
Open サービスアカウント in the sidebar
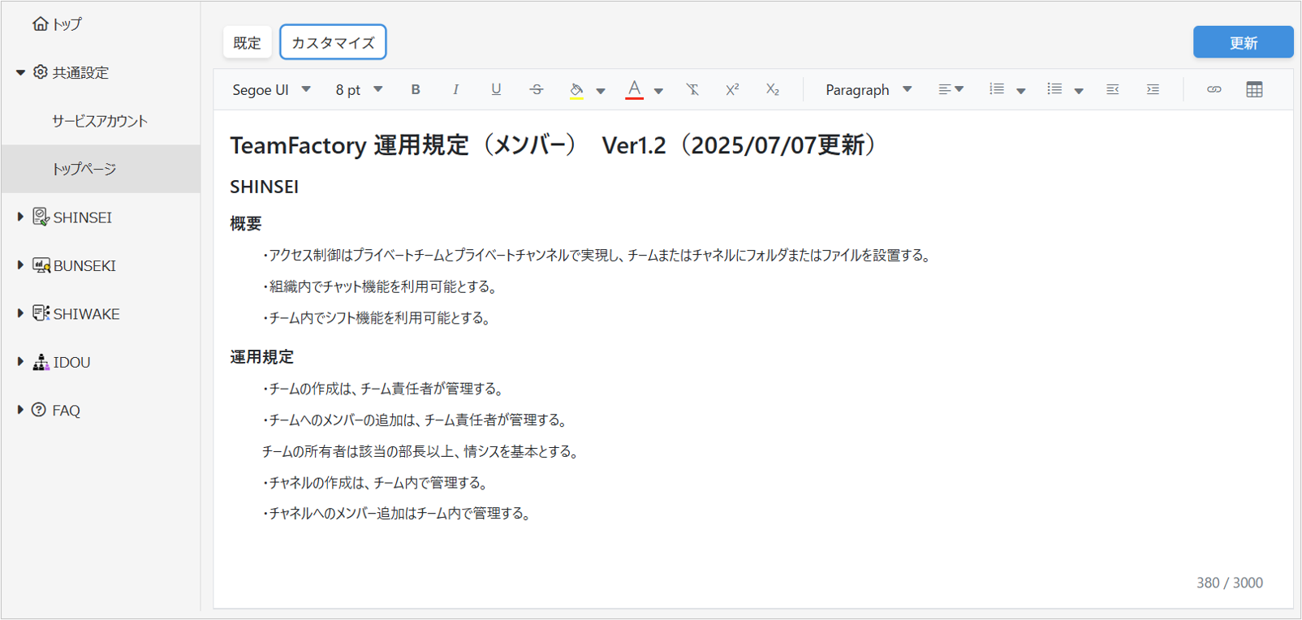point(100,121)
